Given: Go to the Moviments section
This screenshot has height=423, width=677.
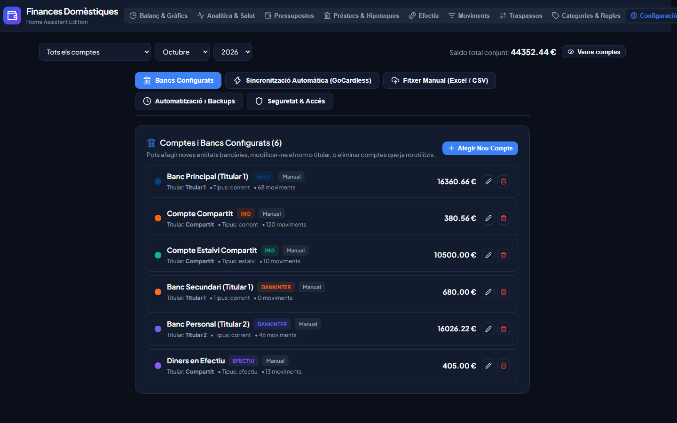Looking at the screenshot, I should pyautogui.click(x=469, y=16).
